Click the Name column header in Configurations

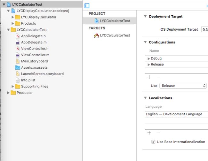tap(154, 51)
